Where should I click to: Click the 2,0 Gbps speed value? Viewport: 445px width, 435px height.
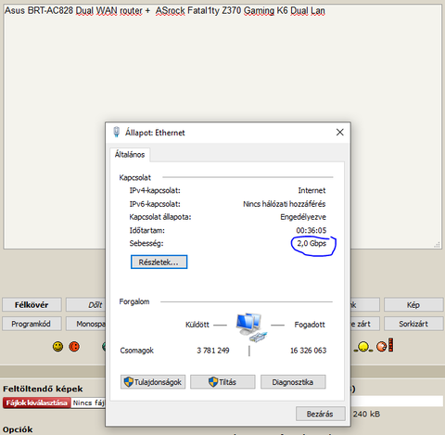pos(311,243)
